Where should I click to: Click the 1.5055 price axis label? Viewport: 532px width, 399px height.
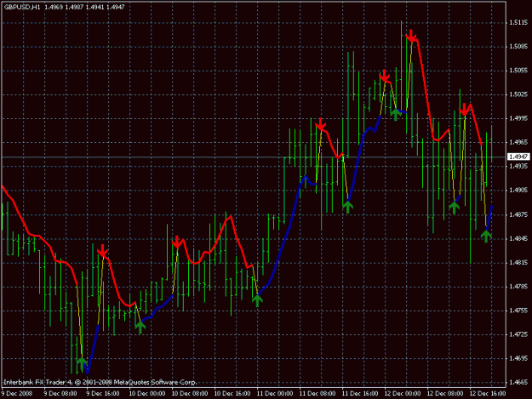(x=518, y=71)
